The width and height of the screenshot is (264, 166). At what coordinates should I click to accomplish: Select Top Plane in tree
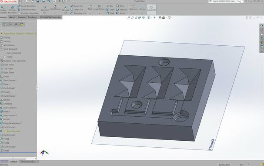coord(7,69)
